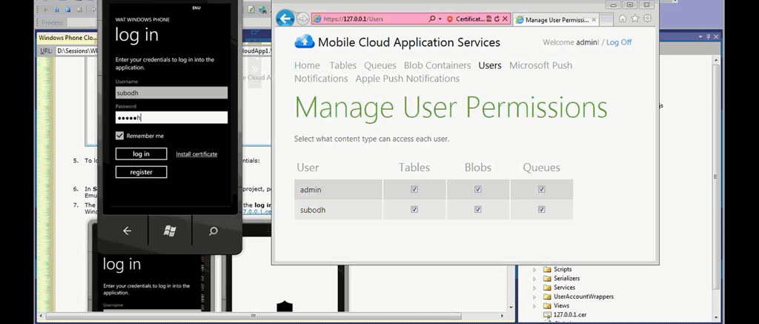Expand the Services folder in Solution Explorer

(x=534, y=288)
